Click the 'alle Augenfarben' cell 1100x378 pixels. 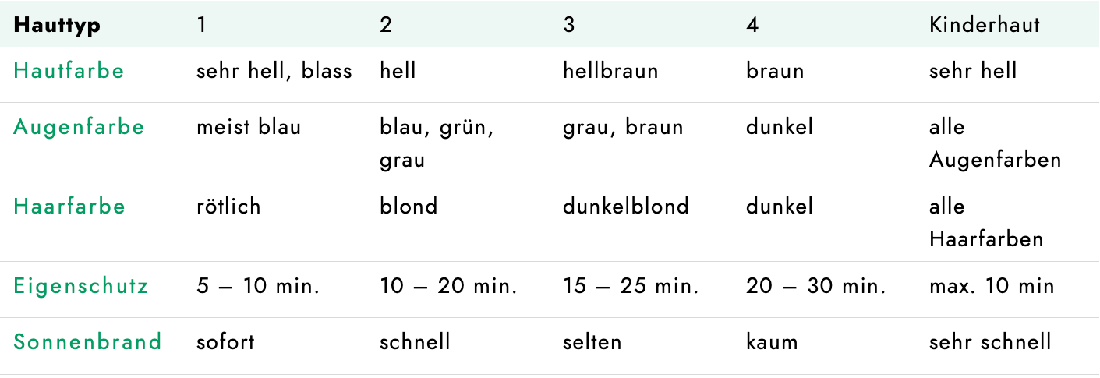click(x=995, y=143)
